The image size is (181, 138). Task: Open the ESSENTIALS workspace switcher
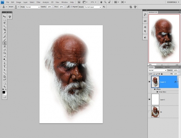(173, 2)
